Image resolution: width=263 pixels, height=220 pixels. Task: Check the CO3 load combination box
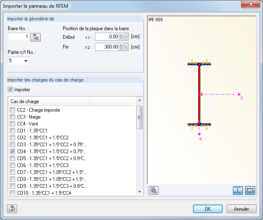tap(12, 145)
